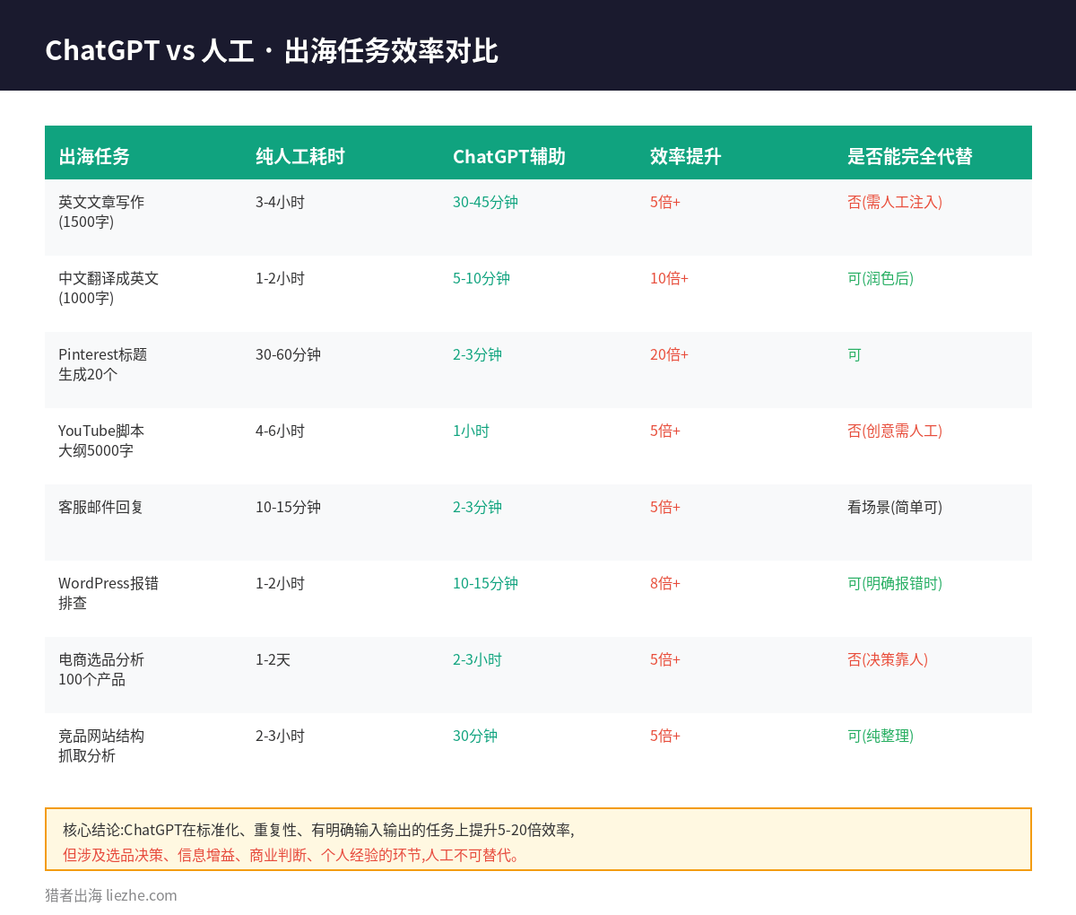Screen dimensions: 1076x915
Task: Click the '30-45分钟' ChatGPT time cell
Action: 485,202
